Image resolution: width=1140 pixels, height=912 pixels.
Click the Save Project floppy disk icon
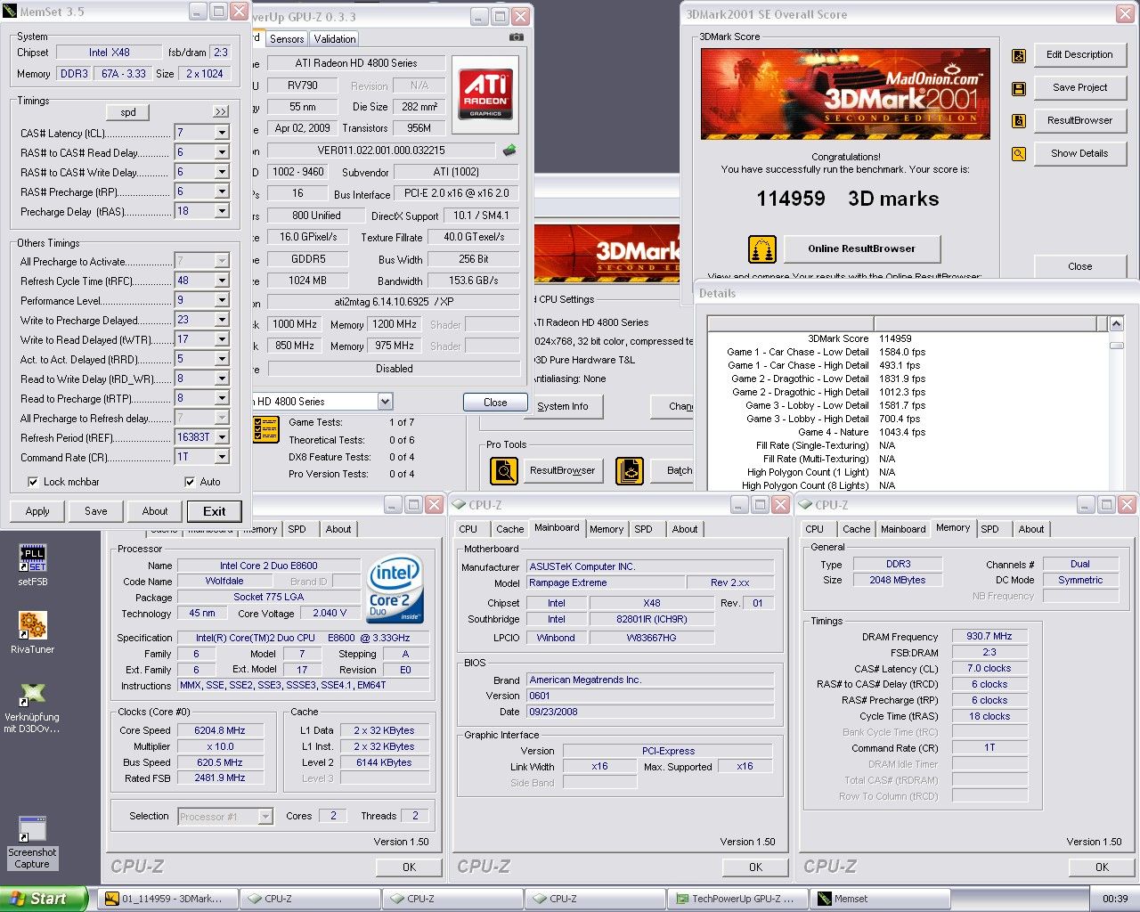(1019, 88)
